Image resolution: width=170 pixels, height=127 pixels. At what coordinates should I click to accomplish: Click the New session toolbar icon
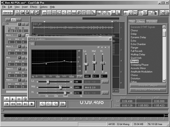(17, 13)
